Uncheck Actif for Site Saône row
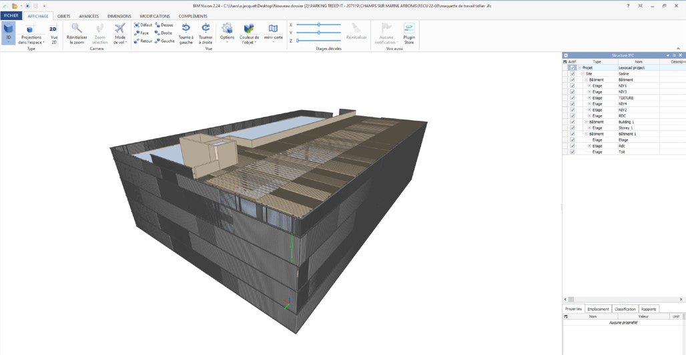 point(573,74)
